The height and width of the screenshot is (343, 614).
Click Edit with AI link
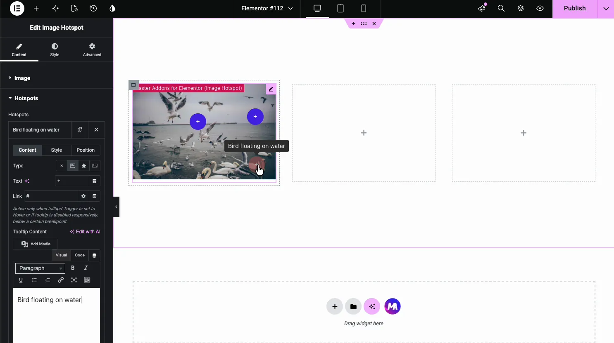pyautogui.click(x=85, y=232)
